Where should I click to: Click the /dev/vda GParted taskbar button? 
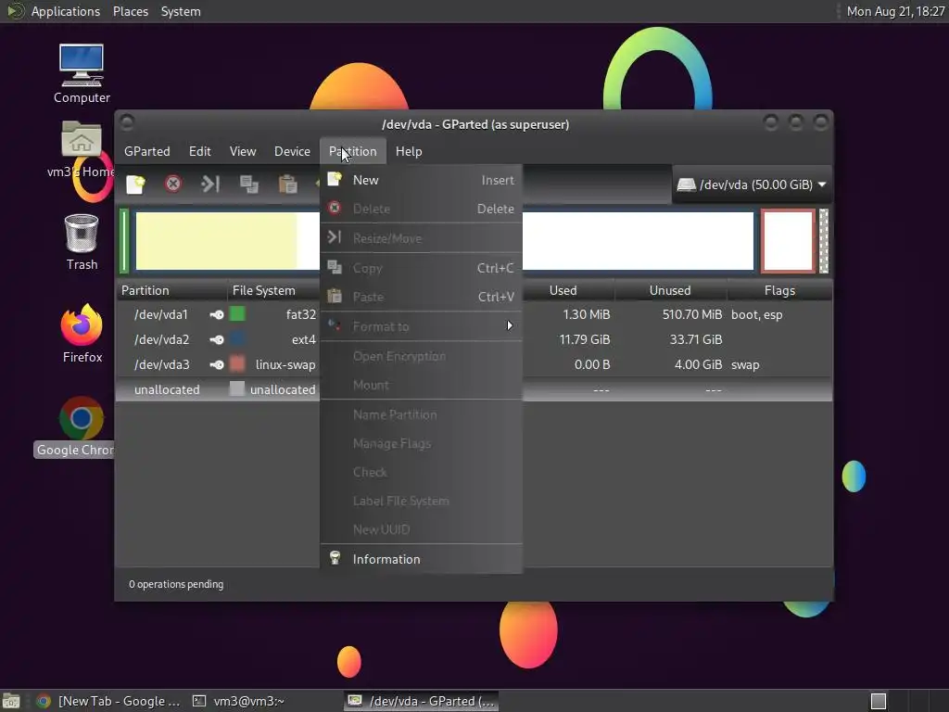click(x=422, y=701)
